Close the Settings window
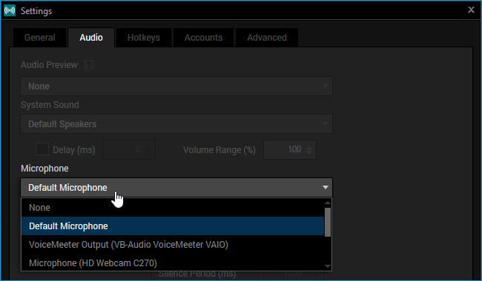 (471, 10)
